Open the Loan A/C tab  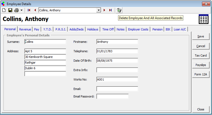(x=180, y=29)
